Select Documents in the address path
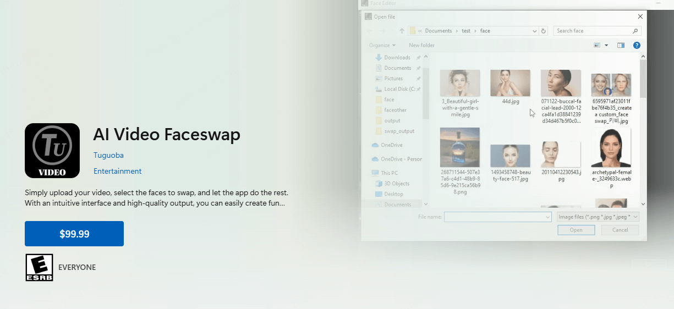The image size is (674, 309). click(x=439, y=31)
